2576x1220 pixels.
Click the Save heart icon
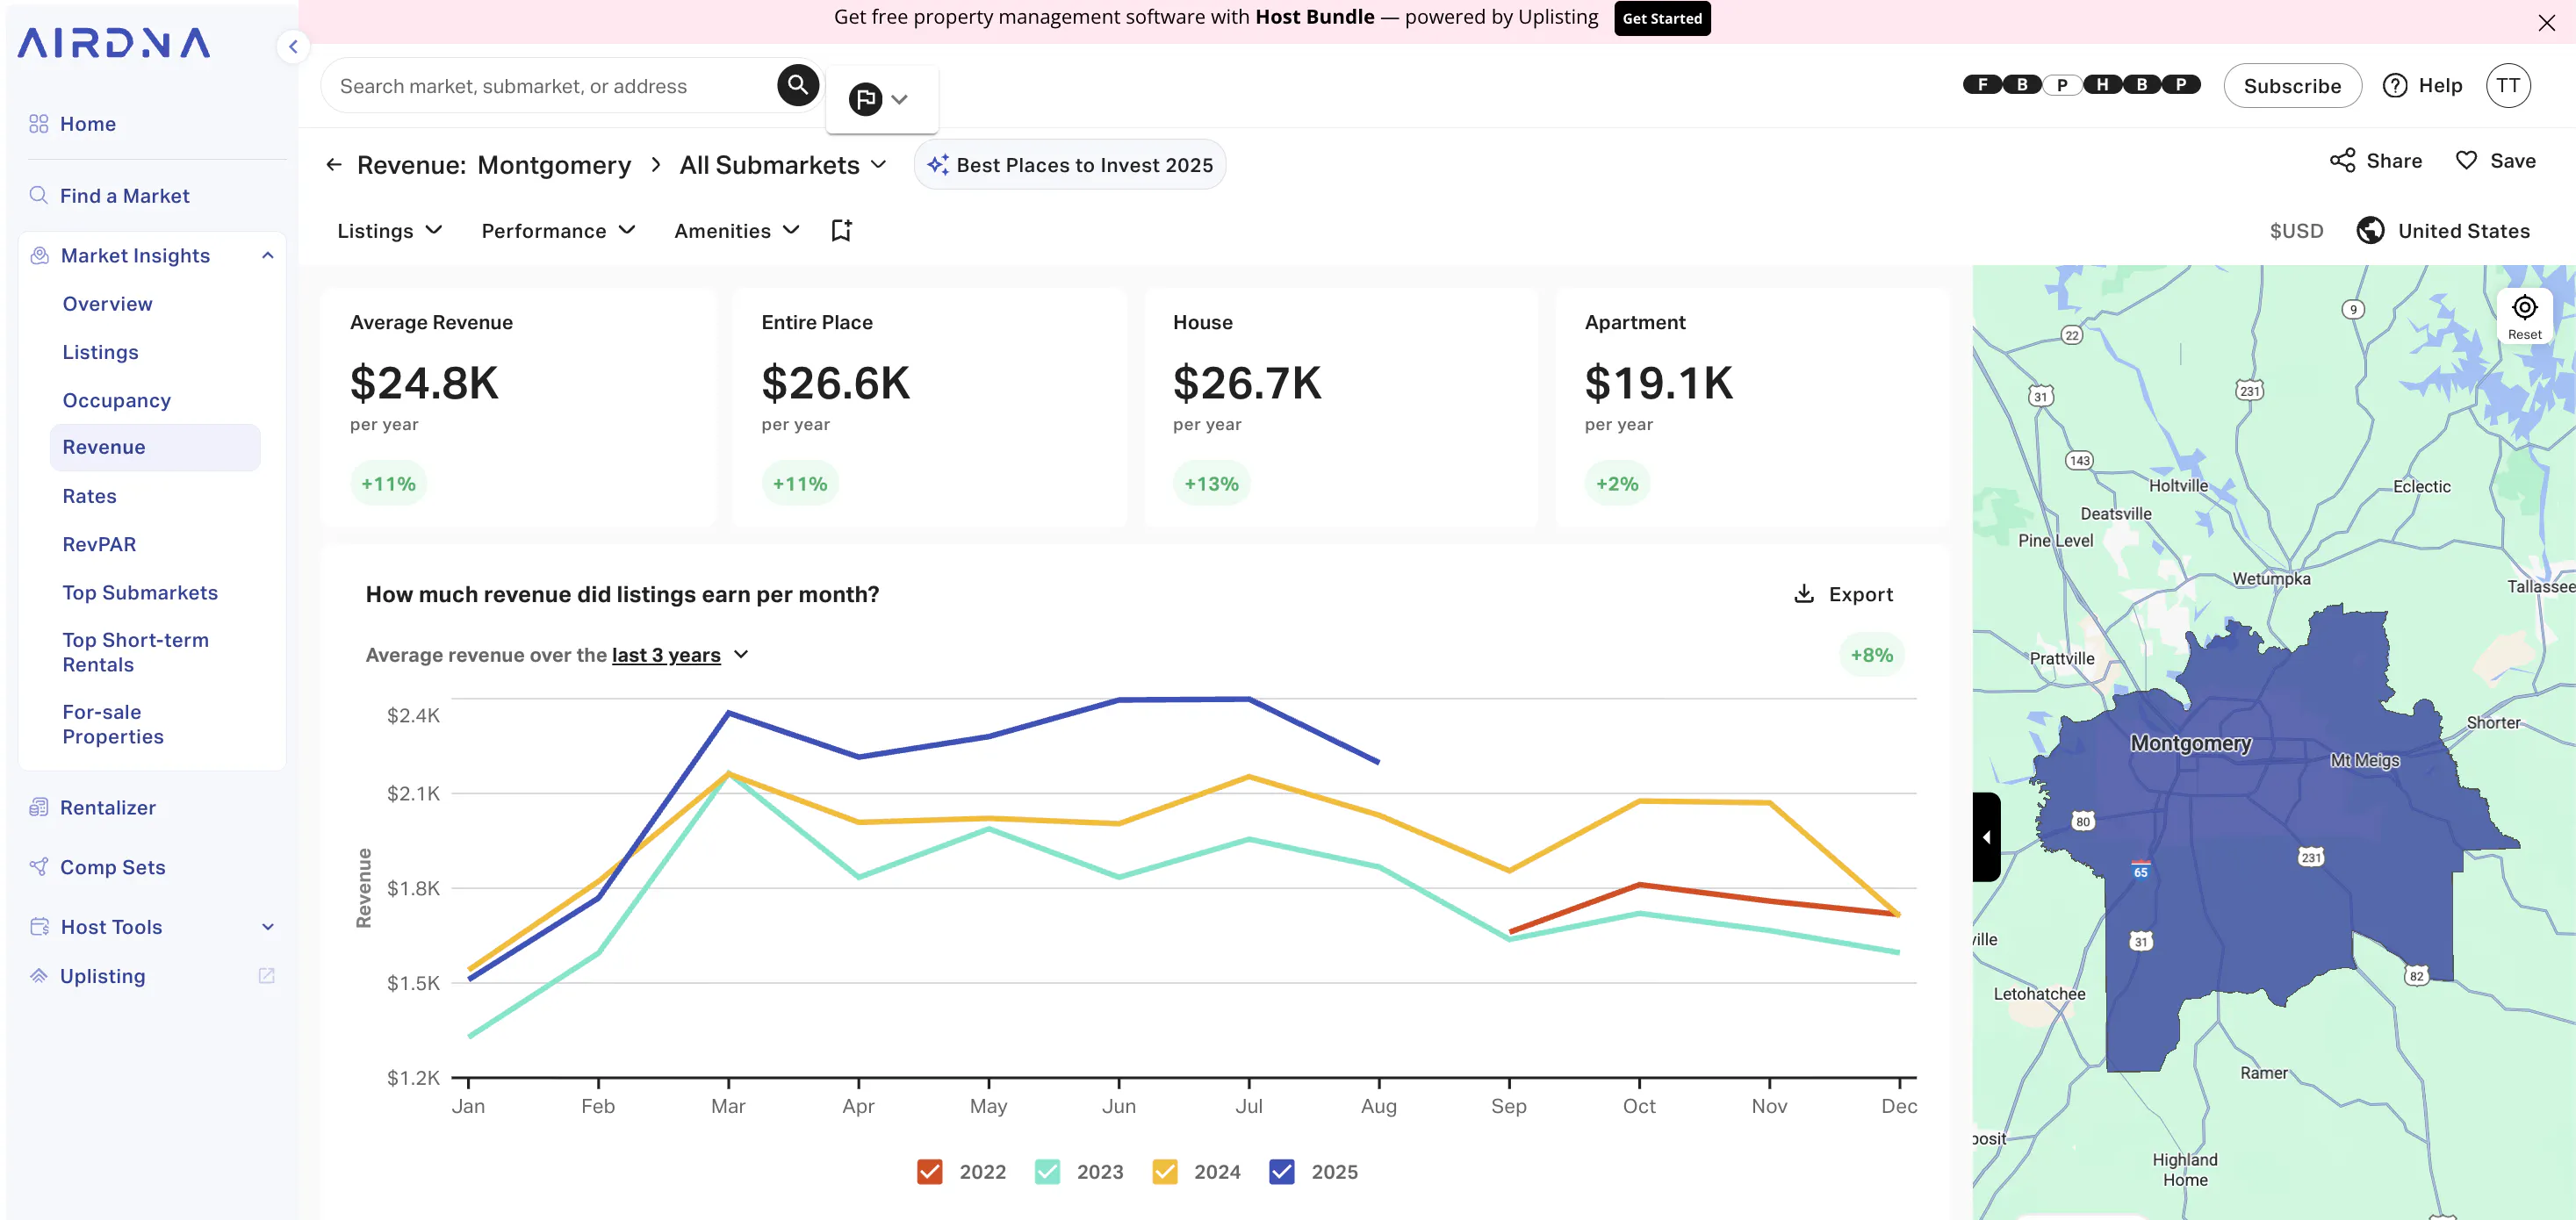(x=2466, y=161)
